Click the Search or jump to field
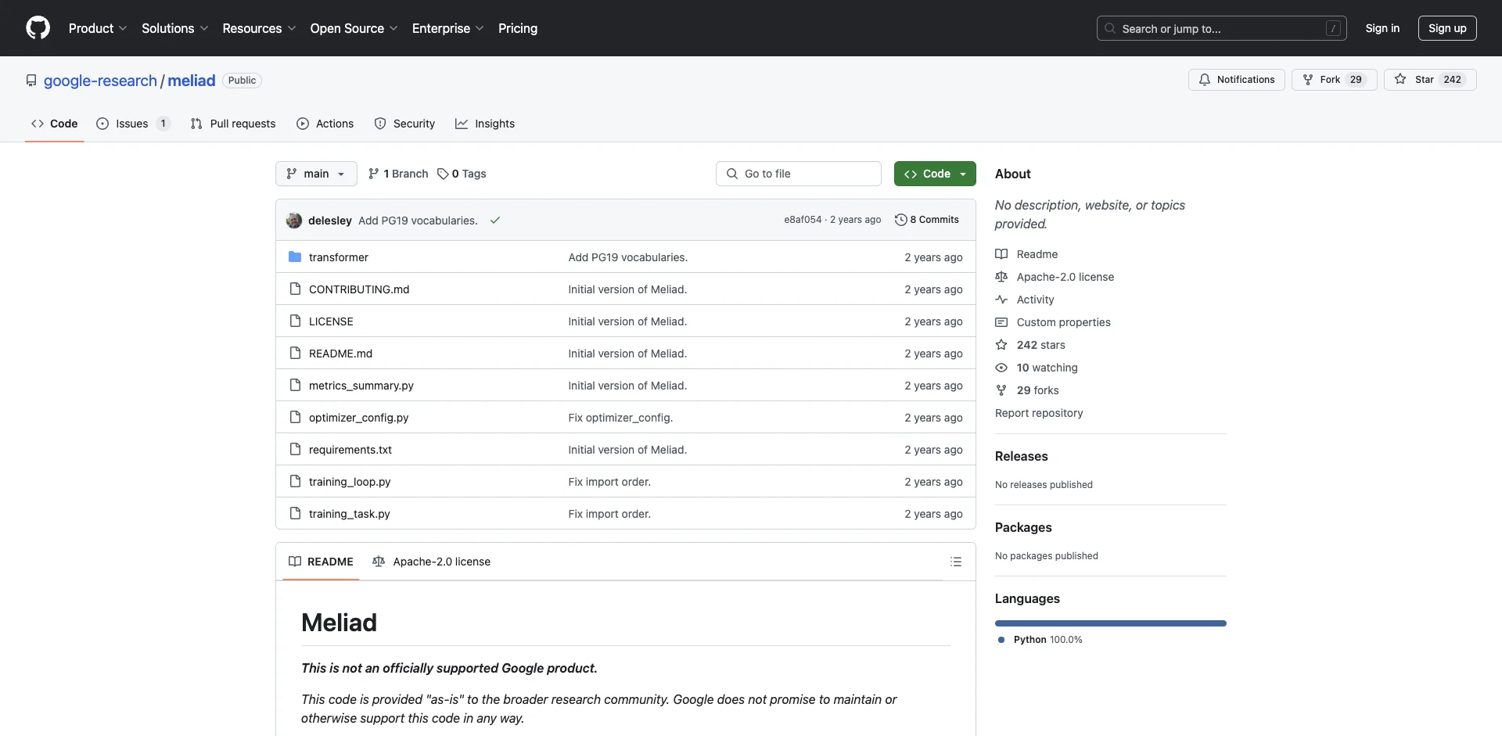 [1221, 28]
